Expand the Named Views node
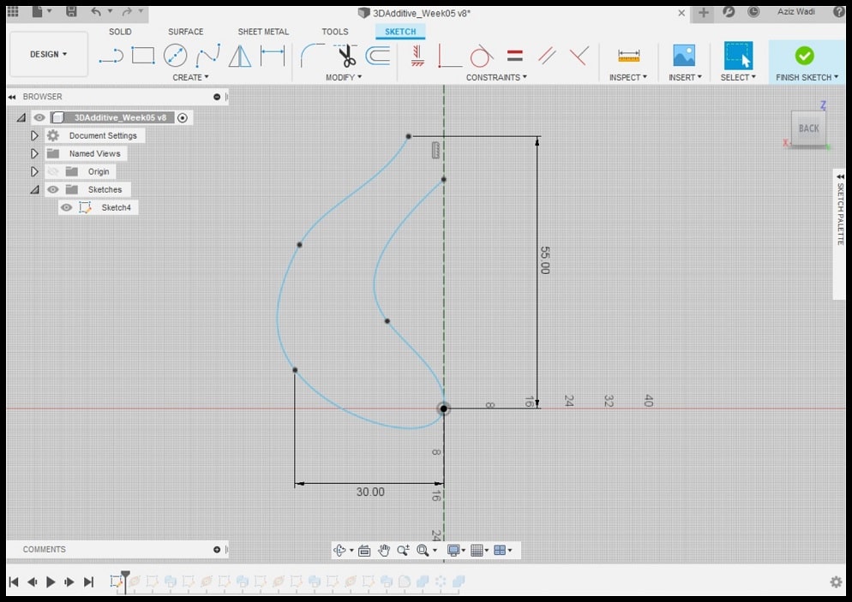Image resolution: width=852 pixels, height=602 pixels. pos(35,153)
